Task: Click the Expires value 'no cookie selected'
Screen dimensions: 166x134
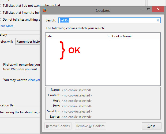Action: [77, 117]
